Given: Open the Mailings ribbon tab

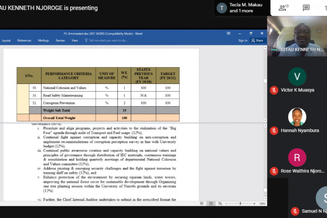Looking at the screenshot, I should point(44,40).
